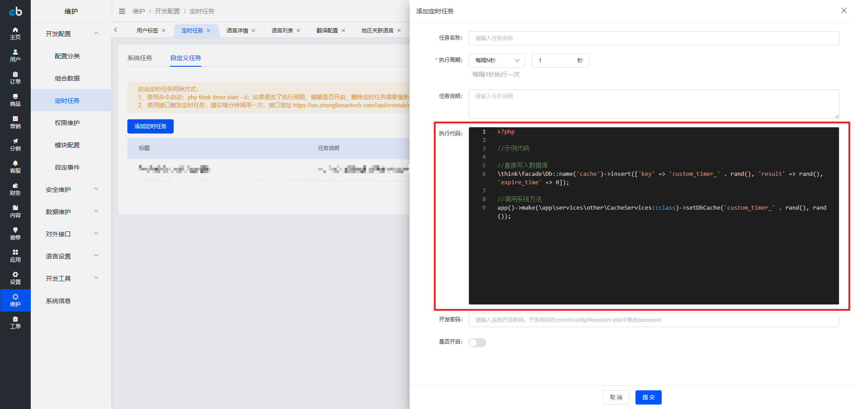Screen dimensions: 855x409
Task: Go to 营销 marketing sidebar icon
Action: click(x=15, y=122)
